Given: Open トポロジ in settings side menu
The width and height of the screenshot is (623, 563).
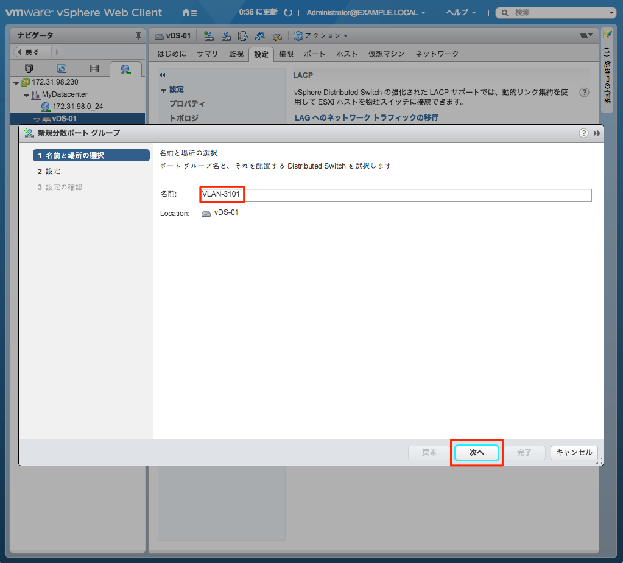Looking at the screenshot, I should (x=184, y=118).
